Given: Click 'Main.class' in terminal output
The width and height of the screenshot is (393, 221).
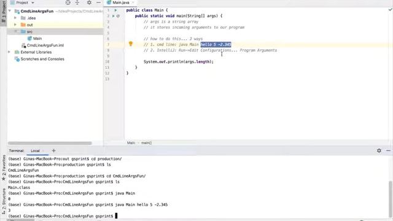Looking at the screenshot, I should [19, 187].
